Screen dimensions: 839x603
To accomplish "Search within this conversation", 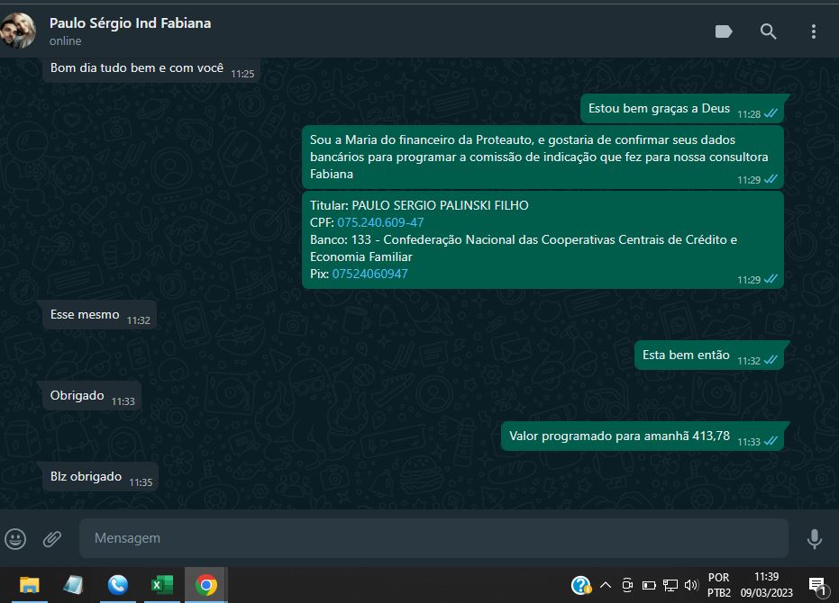I will [x=768, y=31].
